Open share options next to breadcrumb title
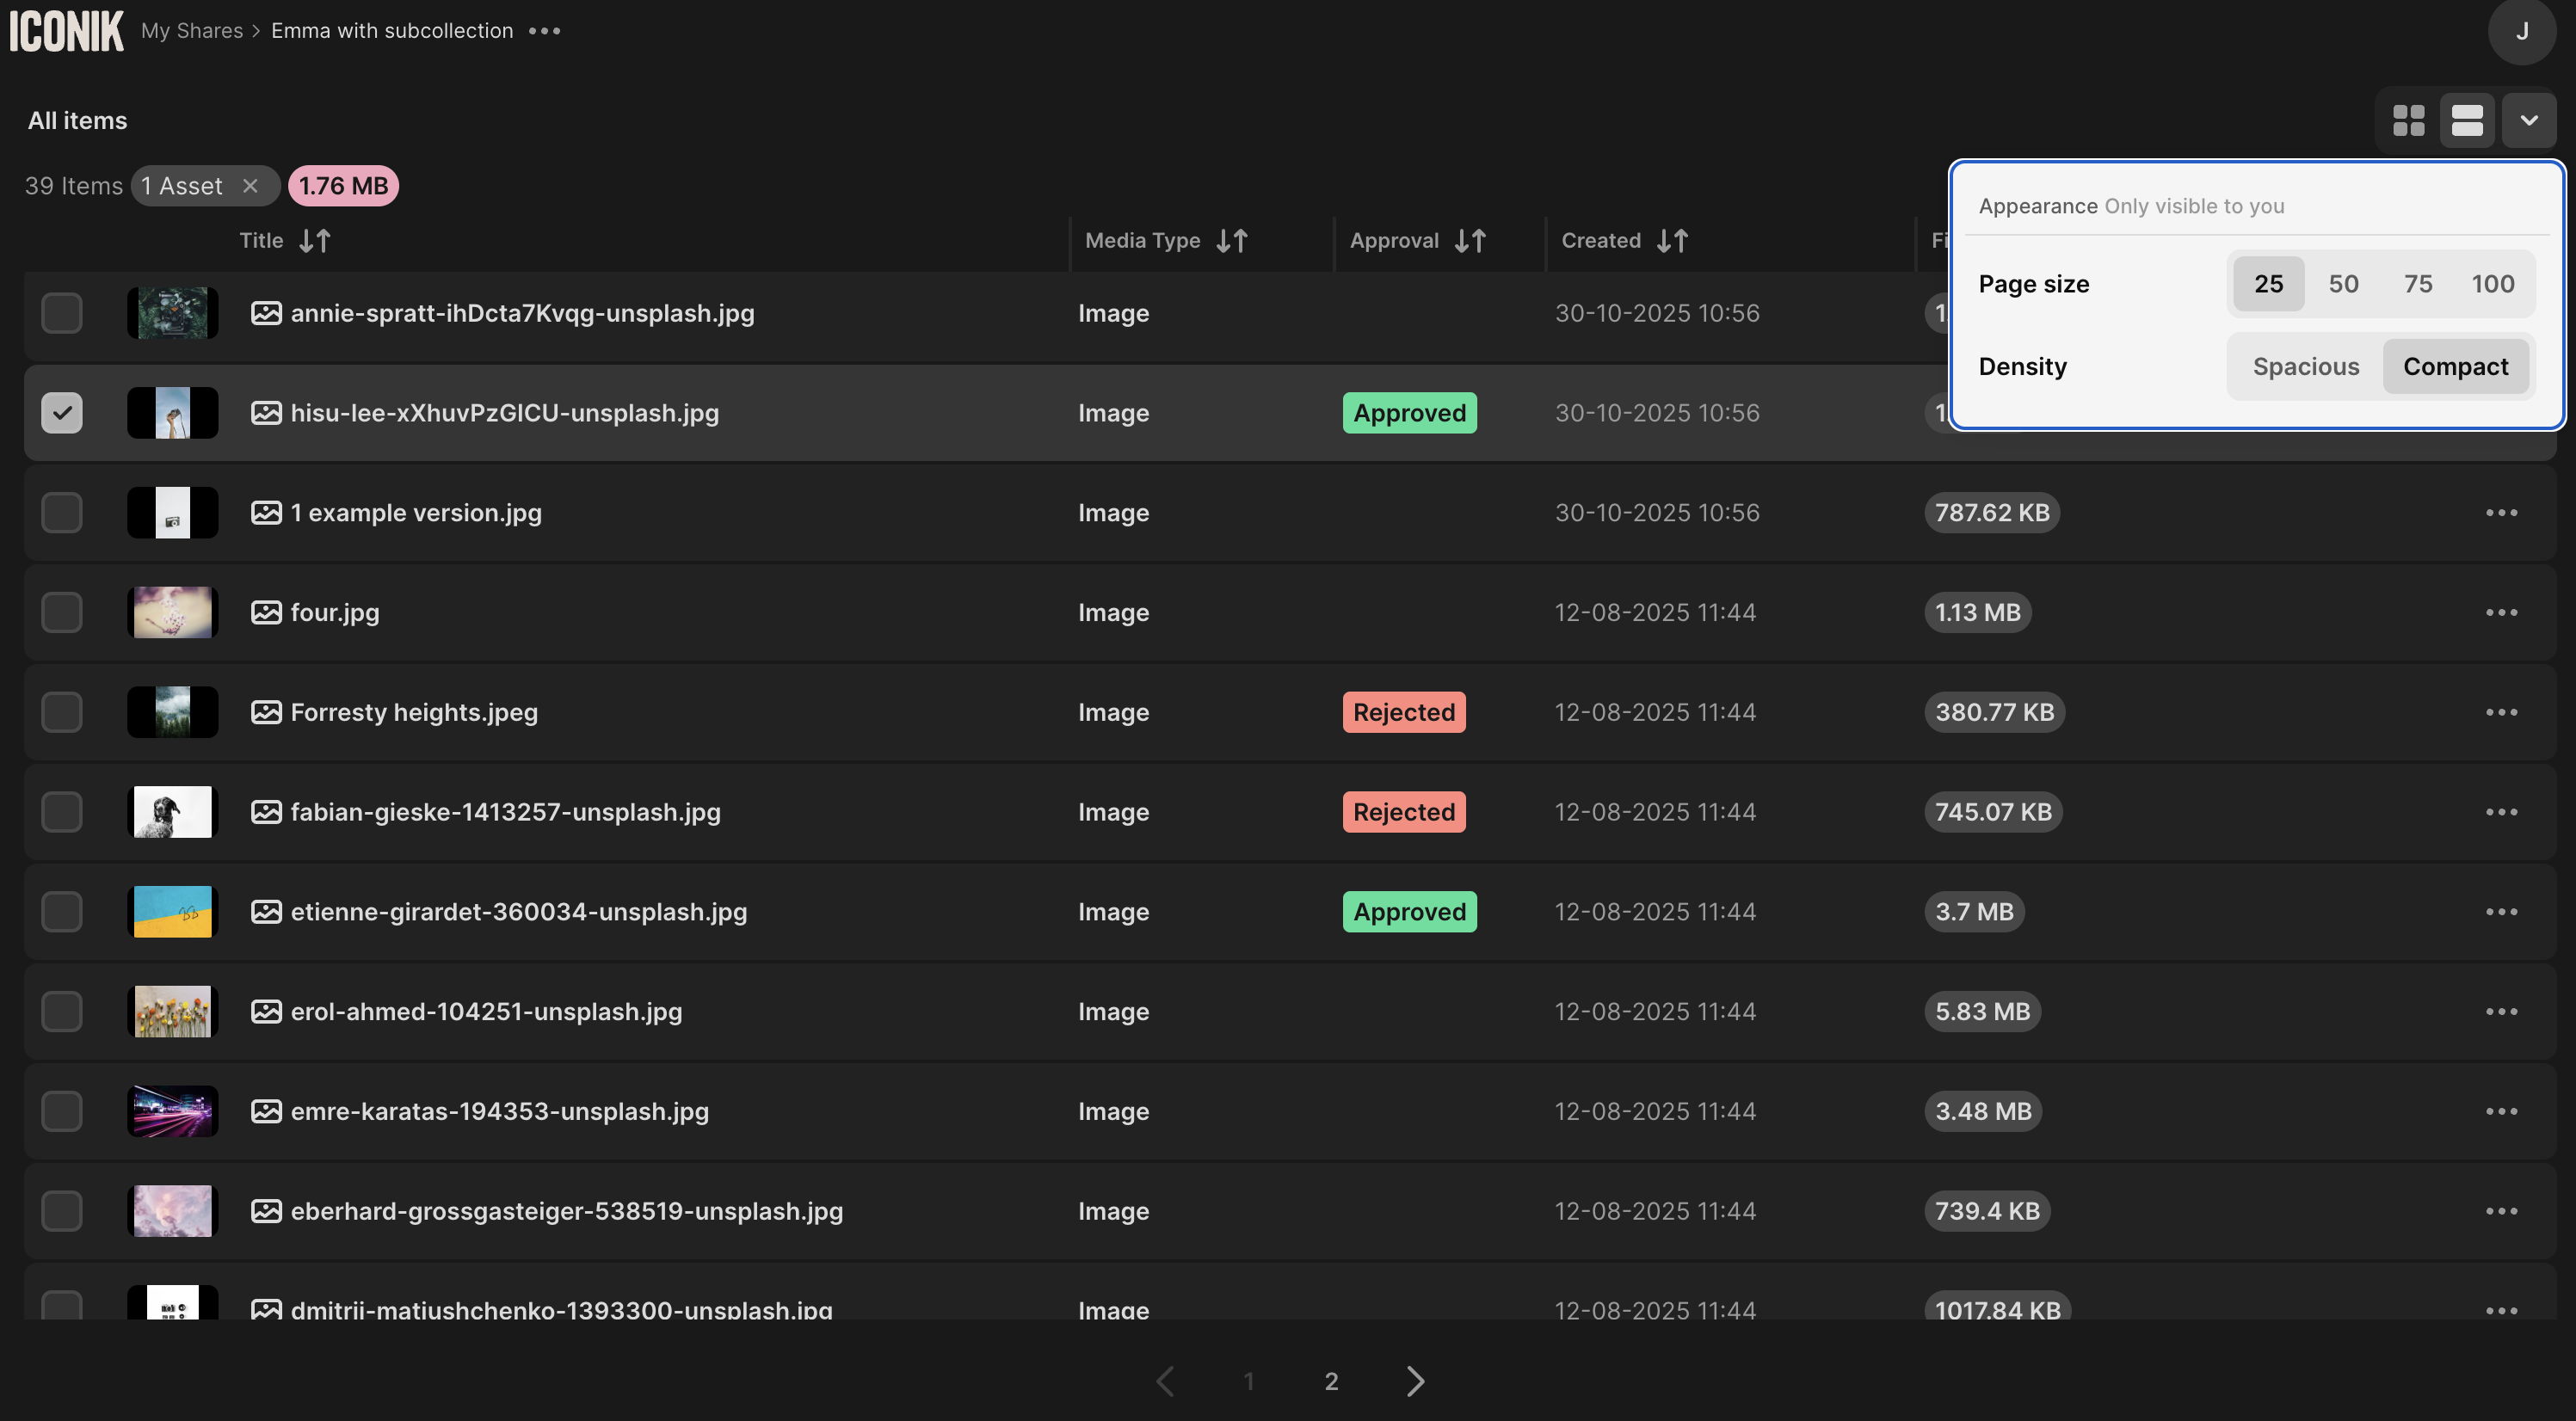 [x=545, y=31]
